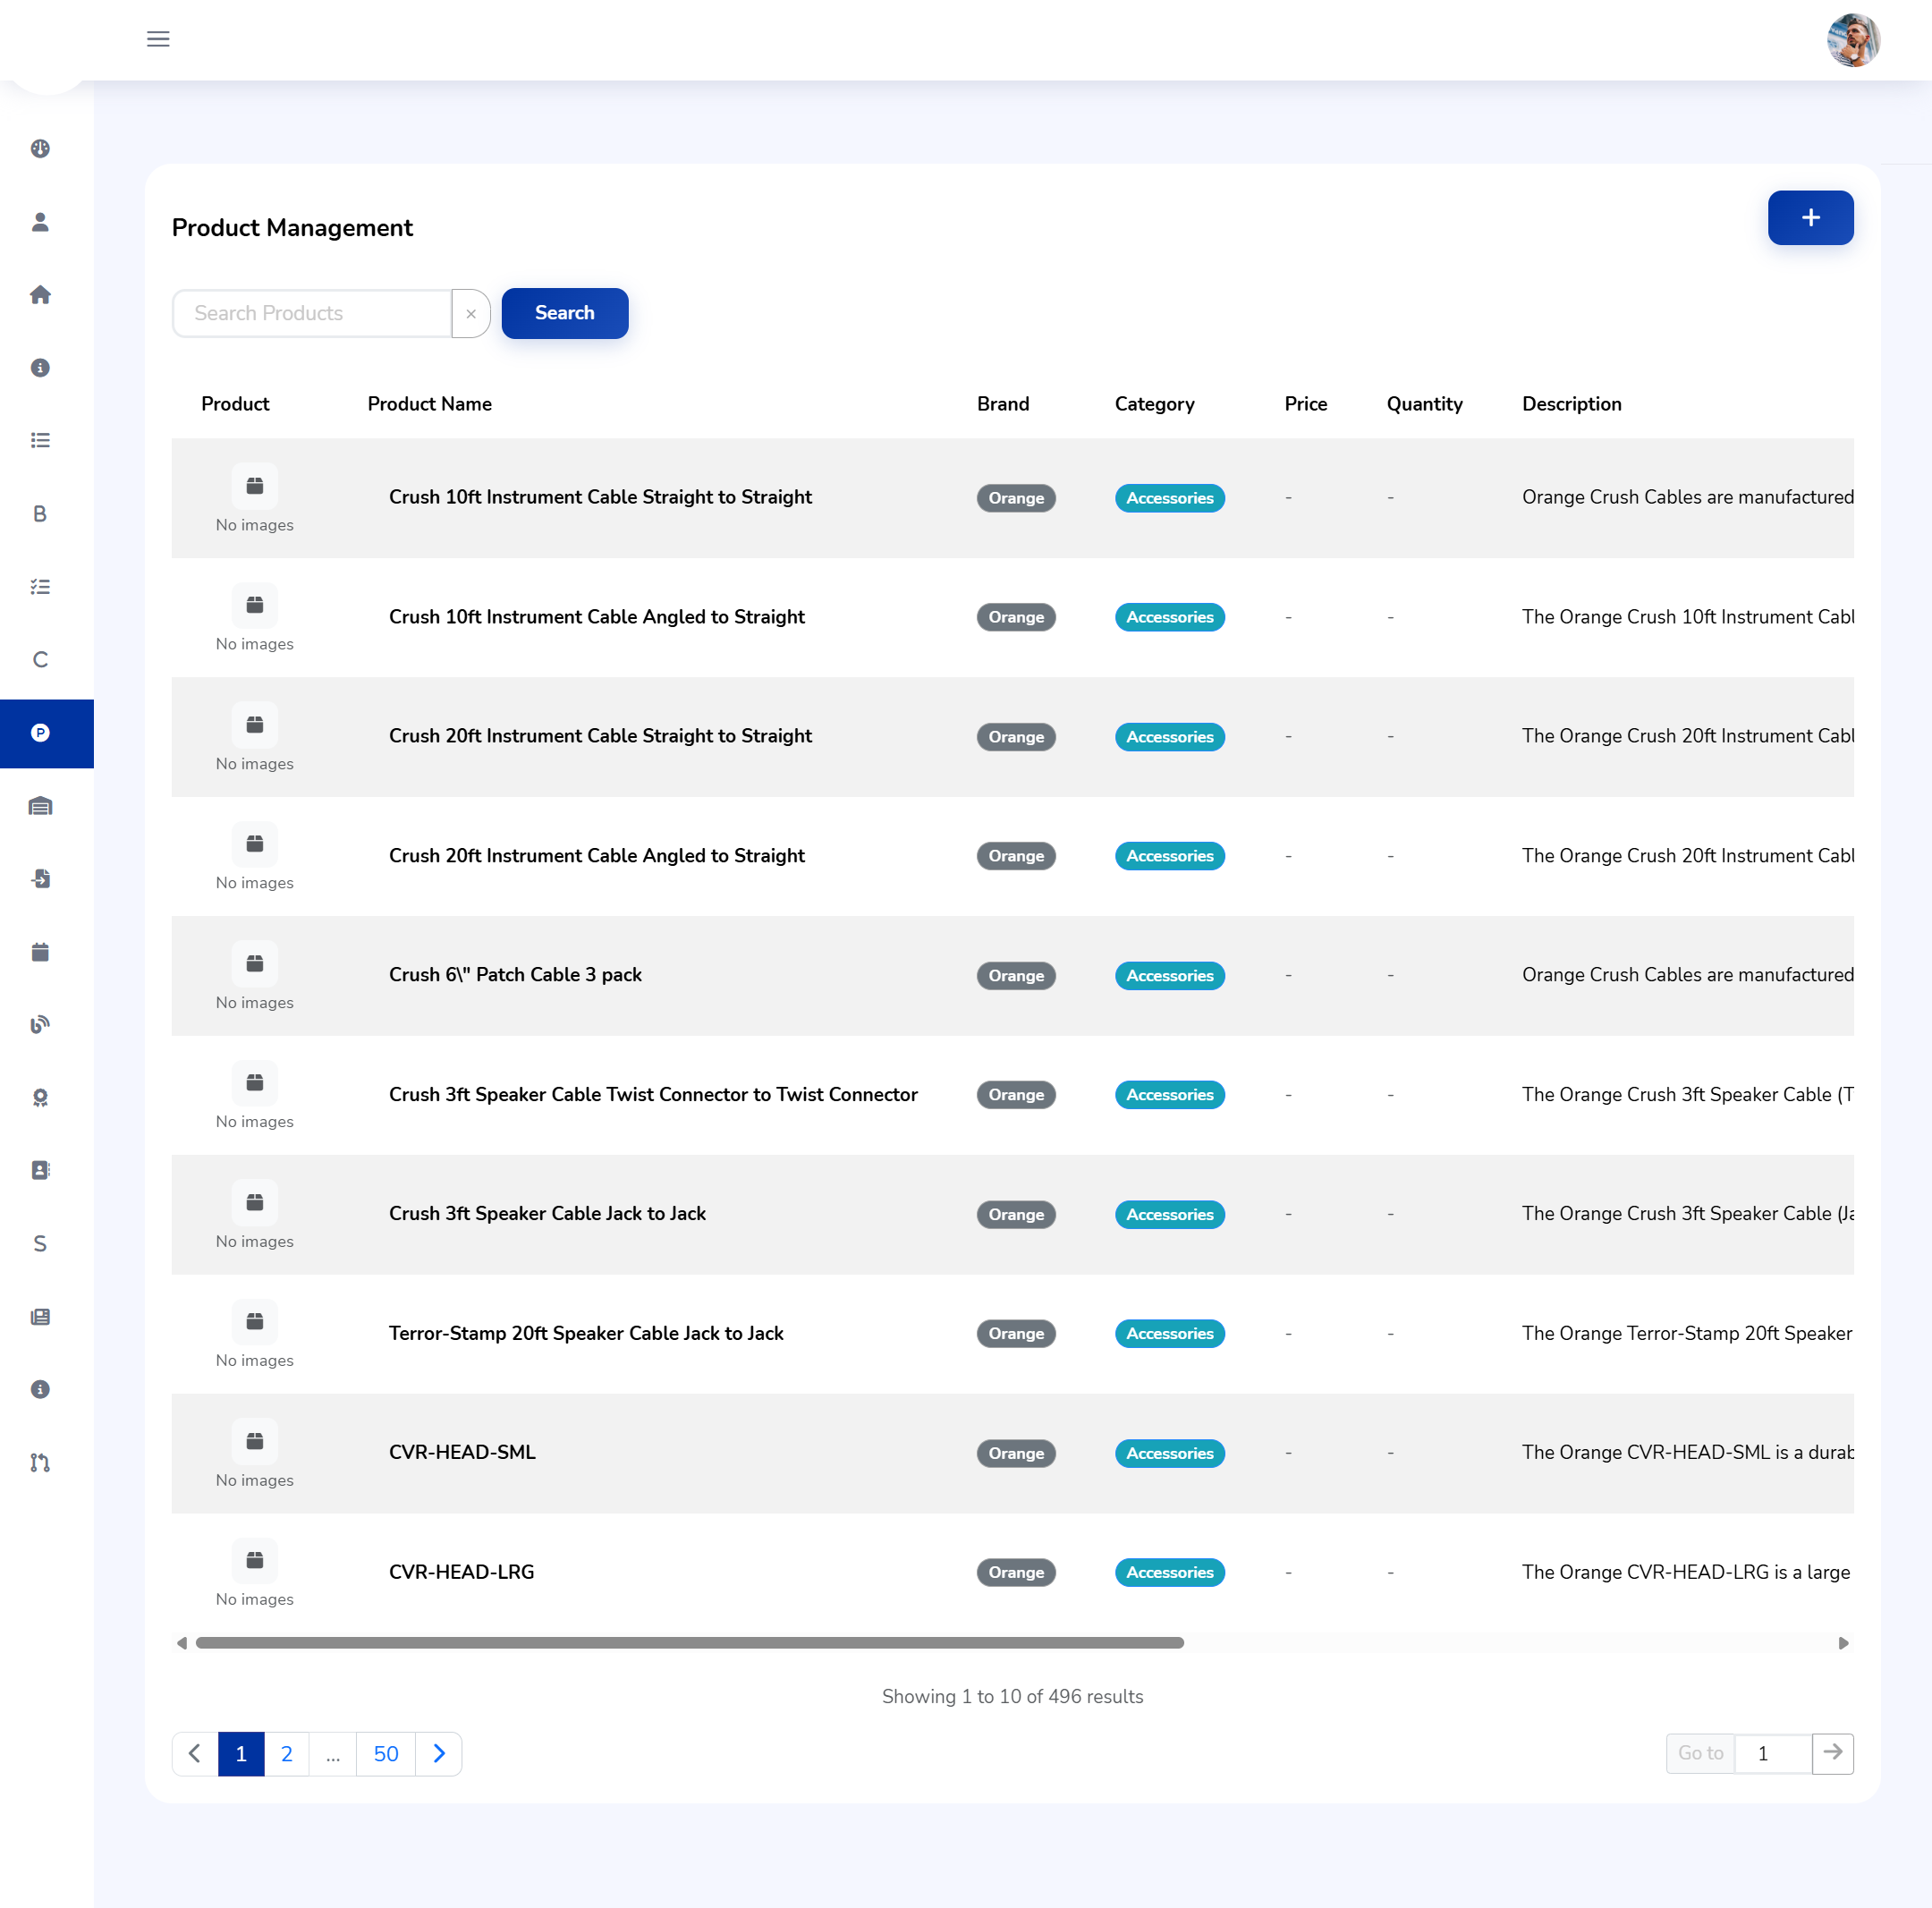Select the CVR-HEAD-LRG product name
Viewport: 1932px width, 1908px height.
tap(461, 1572)
